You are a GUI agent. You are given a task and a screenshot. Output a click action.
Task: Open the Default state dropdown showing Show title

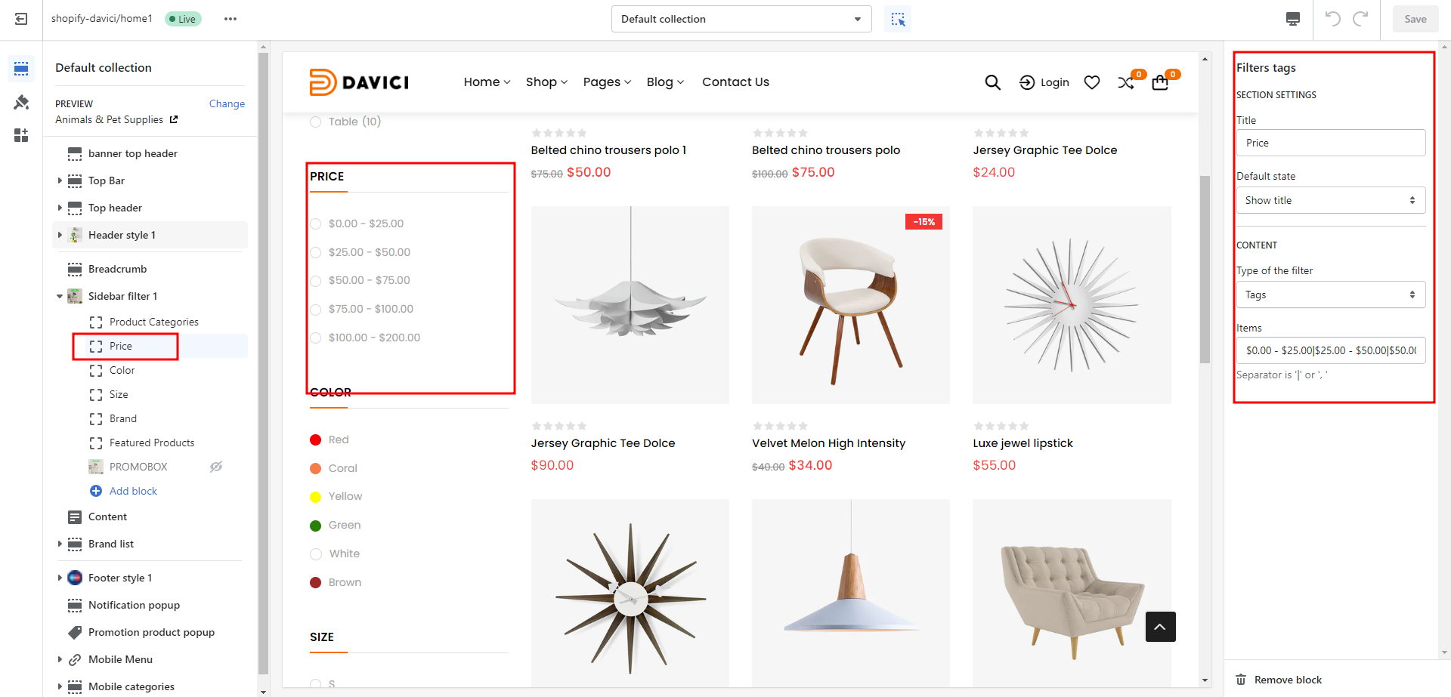click(x=1330, y=200)
